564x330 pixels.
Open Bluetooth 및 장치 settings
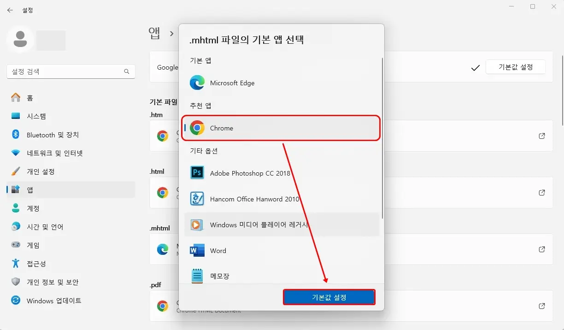click(x=71, y=135)
